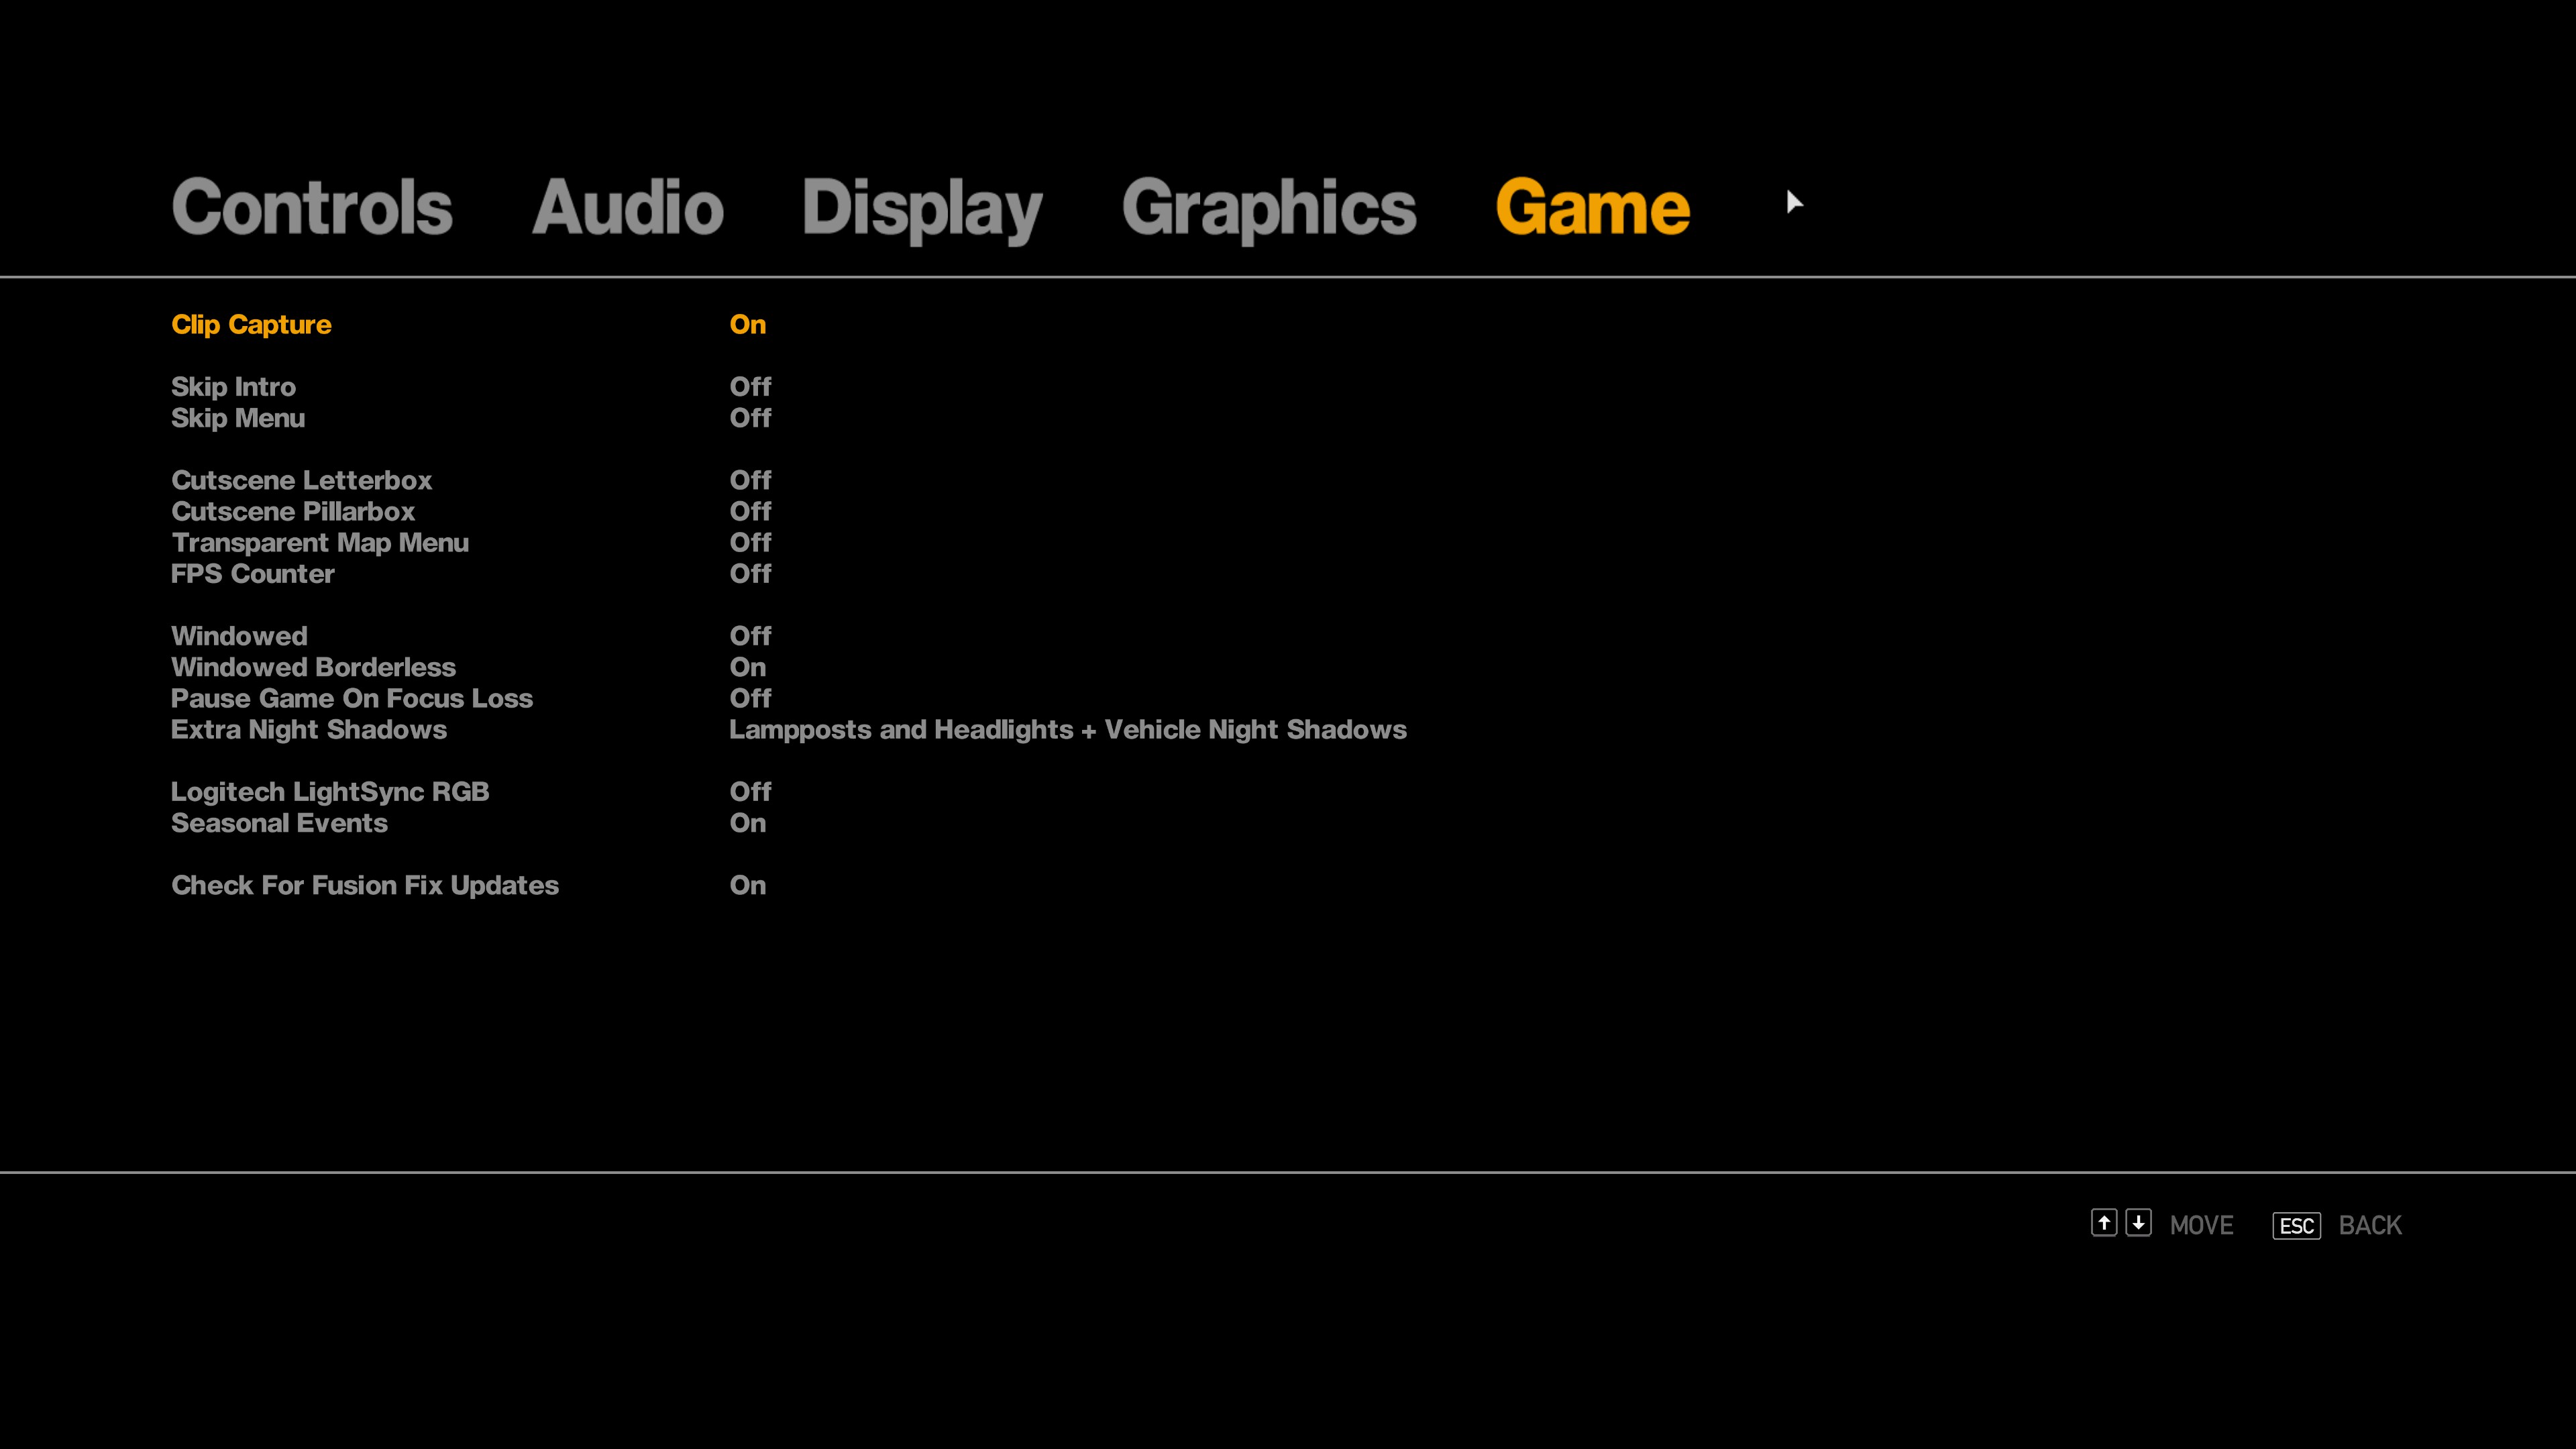The image size is (2576, 1449).
Task: Change Extra Night Shadows option value
Action: [1067, 730]
